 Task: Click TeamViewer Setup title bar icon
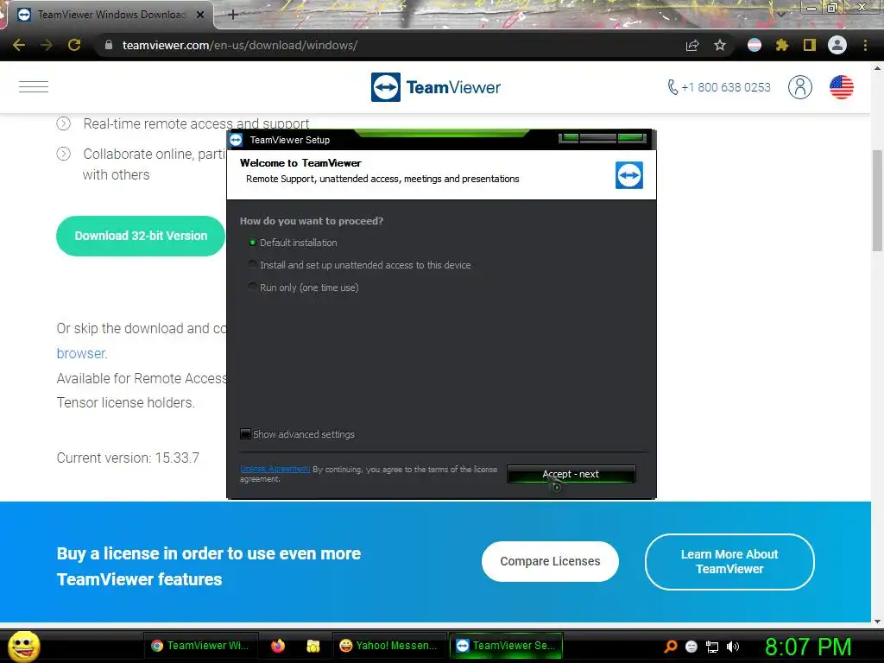[237, 140]
